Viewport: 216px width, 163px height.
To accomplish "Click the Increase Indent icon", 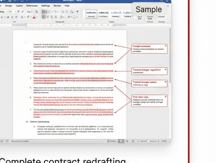I will click(x=66, y=12).
